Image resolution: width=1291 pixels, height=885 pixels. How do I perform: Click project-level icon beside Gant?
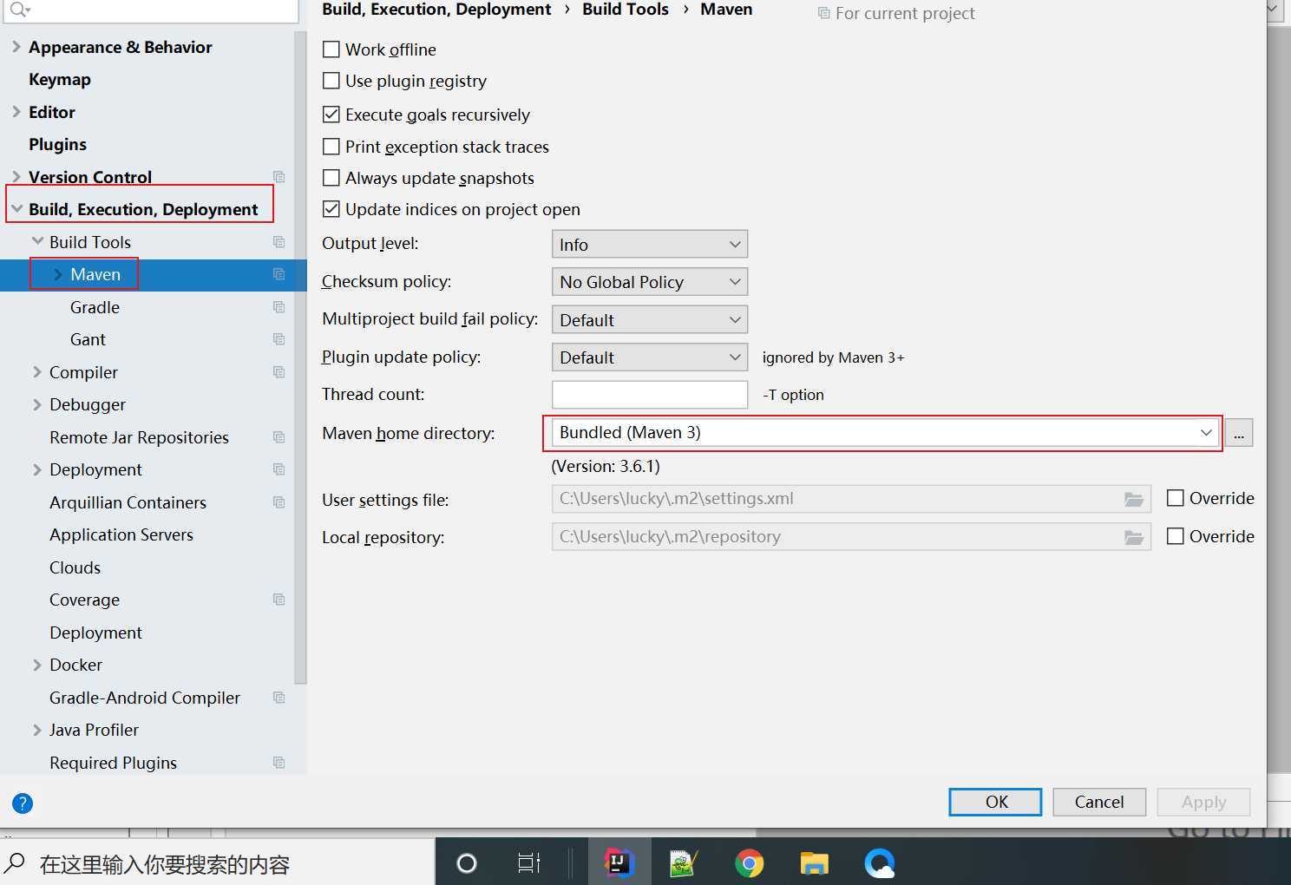(279, 339)
